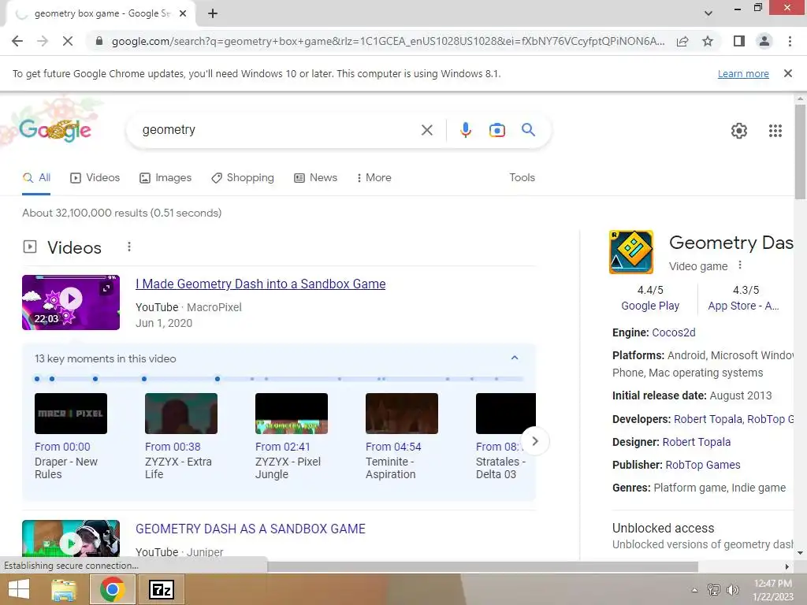Open Google quick settings gear

(739, 131)
